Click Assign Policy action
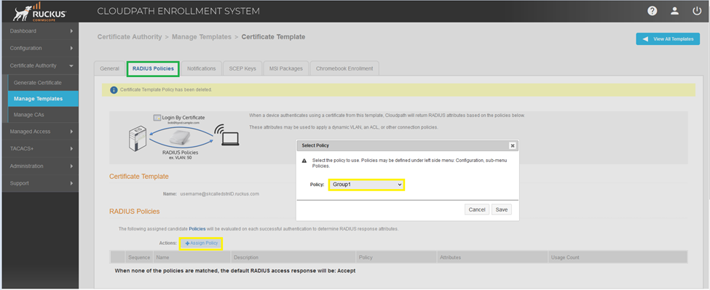The height and width of the screenshot is (290, 710). pos(201,243)
